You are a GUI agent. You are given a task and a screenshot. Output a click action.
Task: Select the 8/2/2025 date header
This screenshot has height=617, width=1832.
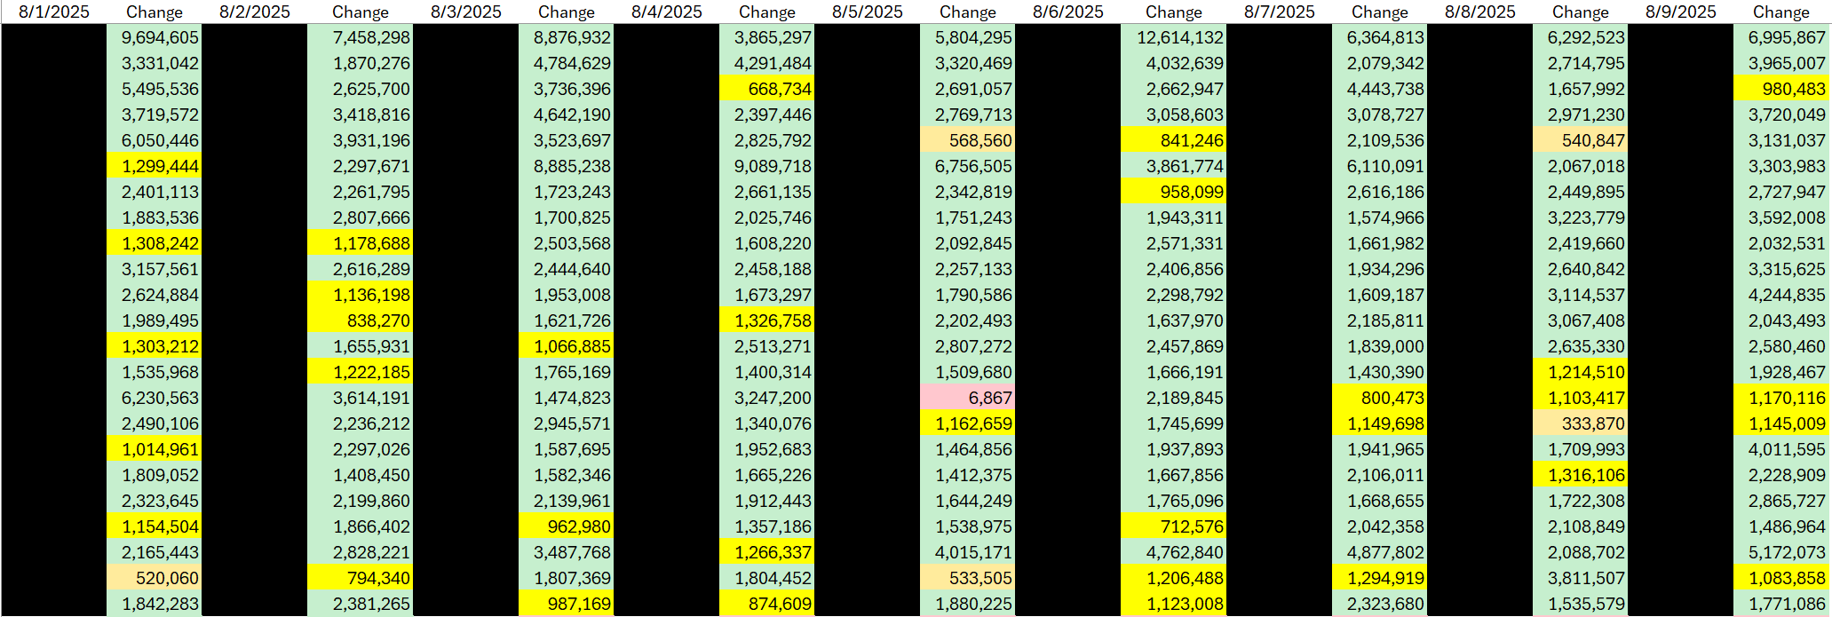(x=255, y=12)
